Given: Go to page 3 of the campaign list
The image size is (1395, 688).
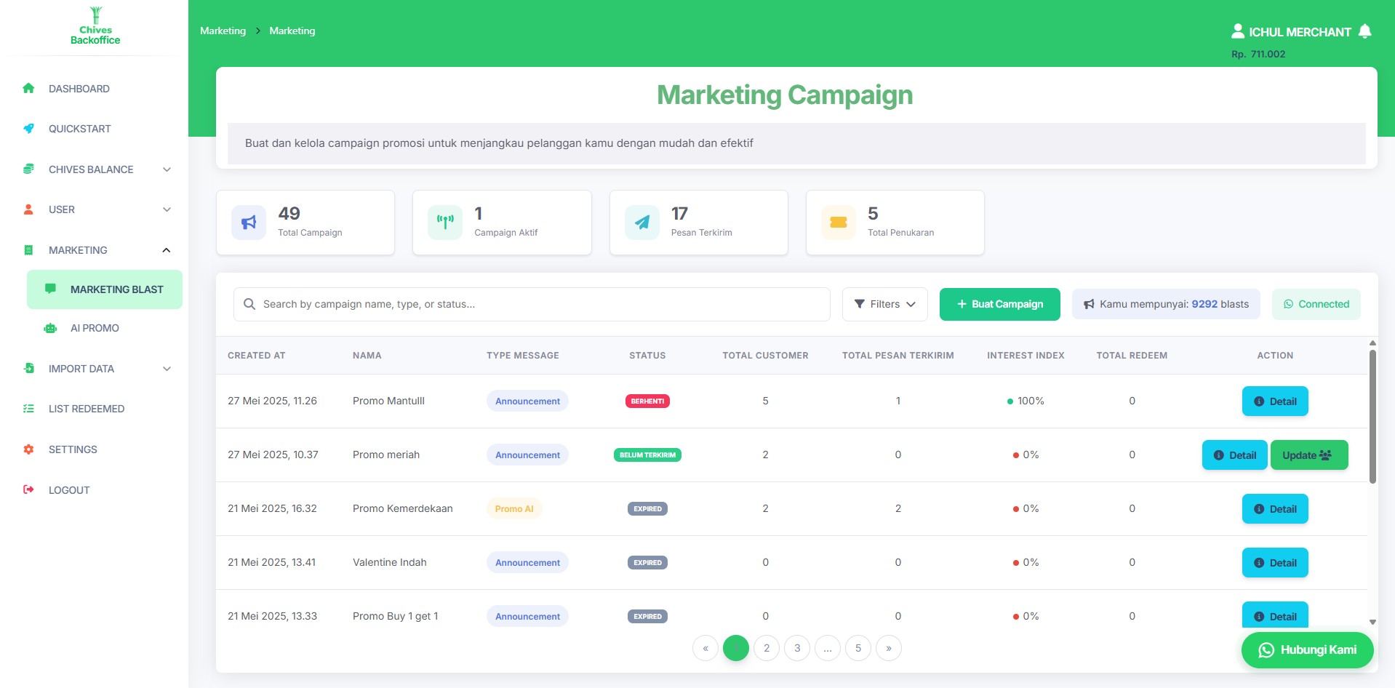Looking at the screenshot, I should click(797, 647).
